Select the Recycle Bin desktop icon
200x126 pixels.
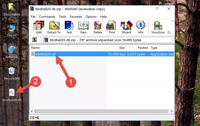tap(12, 74)
